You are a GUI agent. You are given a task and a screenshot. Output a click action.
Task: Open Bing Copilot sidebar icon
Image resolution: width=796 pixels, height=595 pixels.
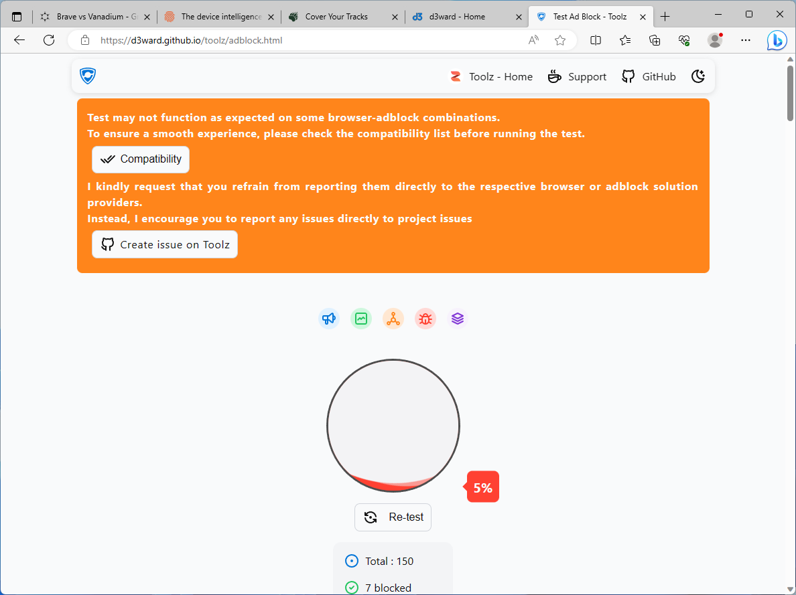pyautogui.click(x=777, y=40)
